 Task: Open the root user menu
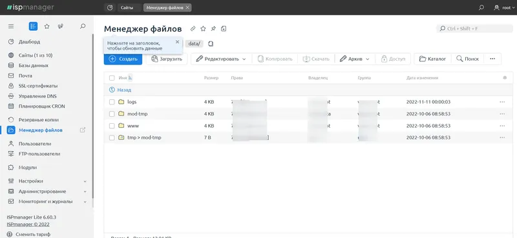[x=504, y=8]
